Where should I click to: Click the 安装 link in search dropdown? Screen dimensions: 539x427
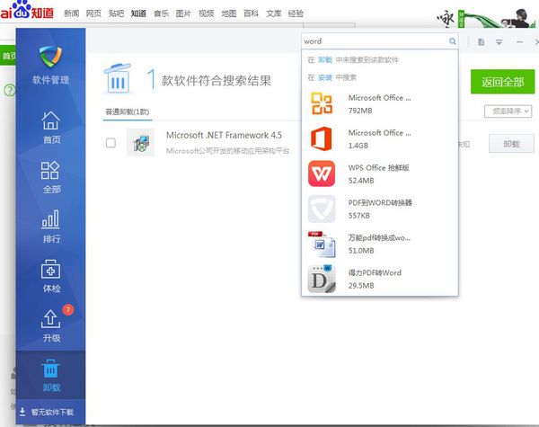[325, 77]
